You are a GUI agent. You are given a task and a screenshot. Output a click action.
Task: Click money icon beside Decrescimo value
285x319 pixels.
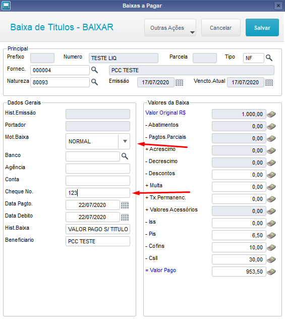(271, 163)
